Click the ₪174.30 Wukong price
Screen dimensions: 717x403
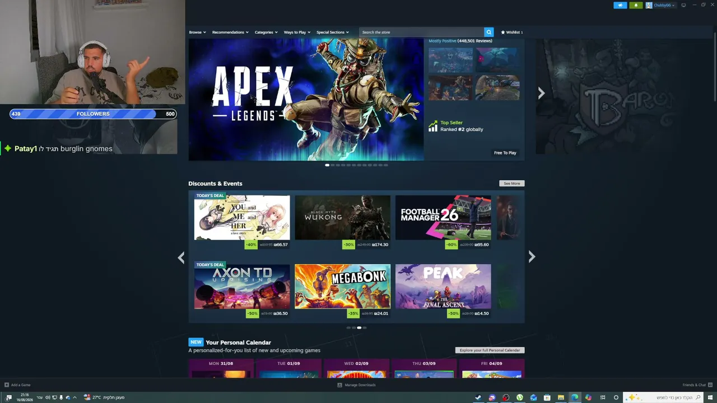point(381,245)
